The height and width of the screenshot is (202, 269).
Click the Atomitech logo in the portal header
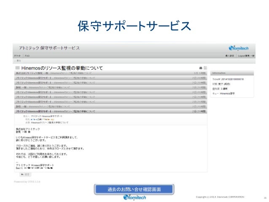[x=239, y=48]
